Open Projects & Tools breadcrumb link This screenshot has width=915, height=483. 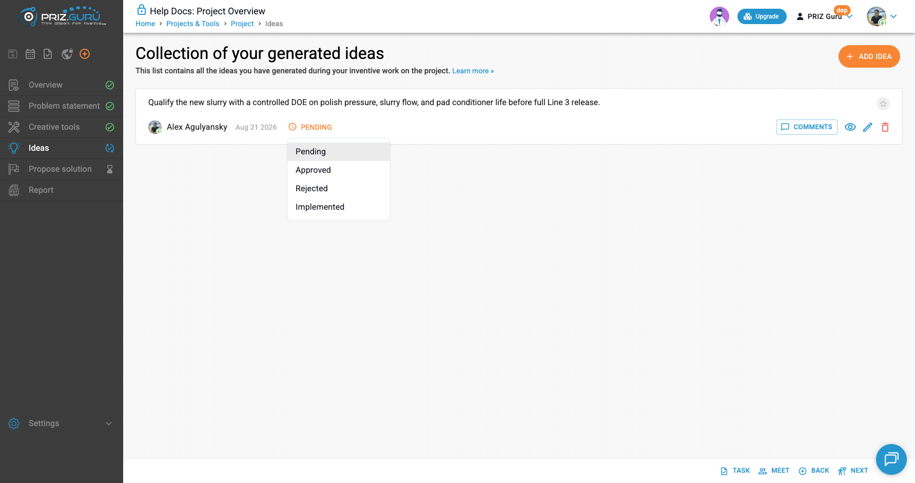(x=193, y=24)
